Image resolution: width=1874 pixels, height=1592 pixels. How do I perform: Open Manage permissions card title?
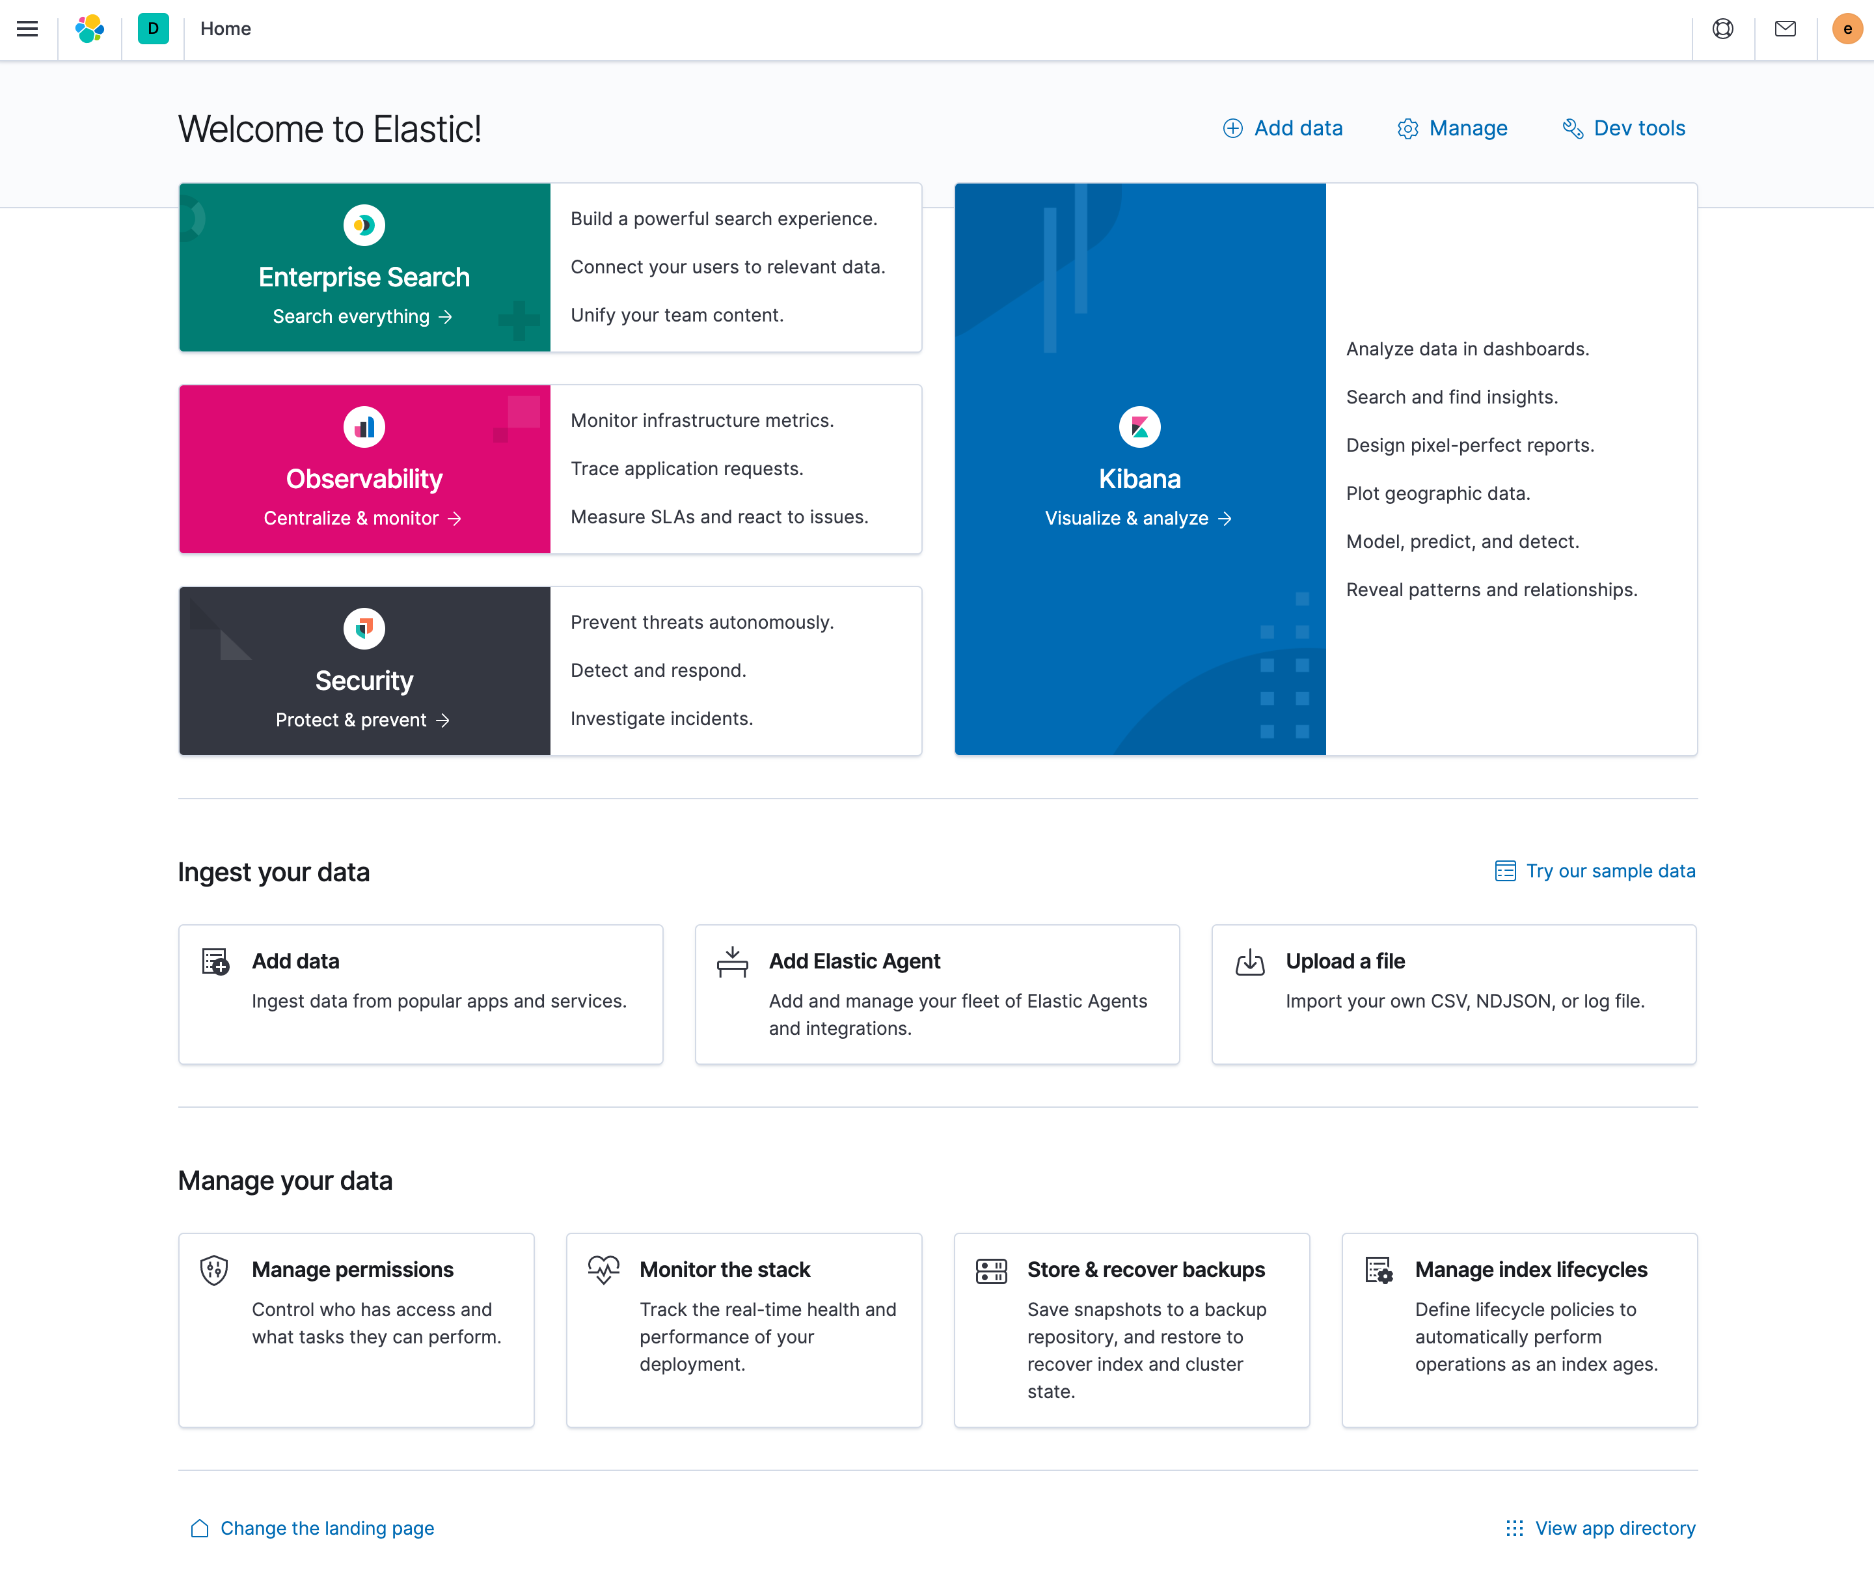pos(353,1270)
